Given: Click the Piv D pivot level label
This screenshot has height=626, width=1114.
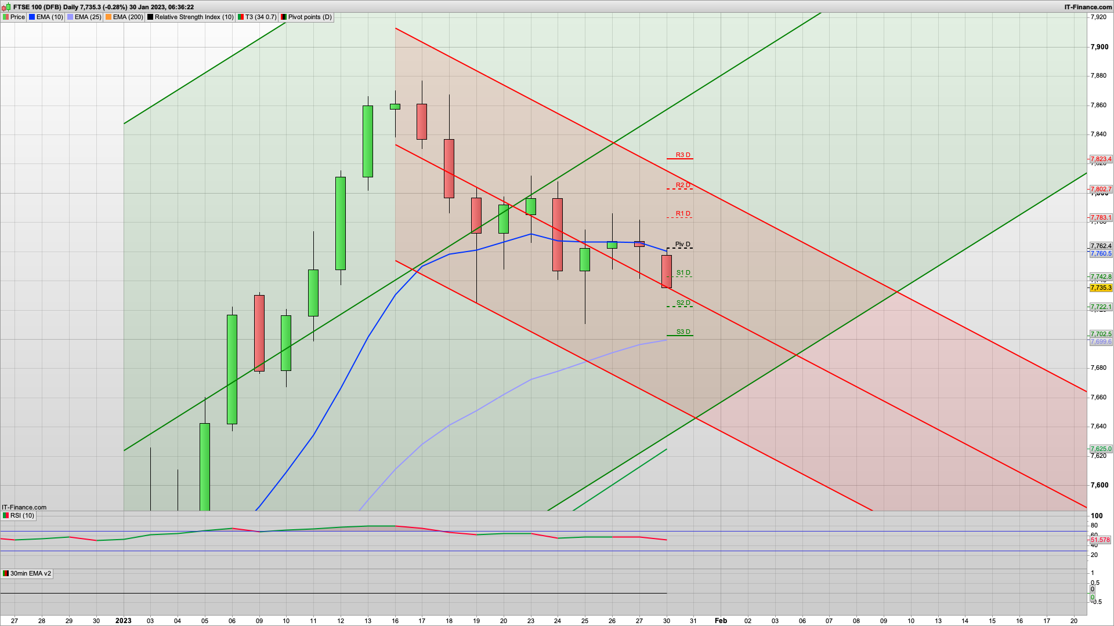Looking at the screenshot, I should [x=683, y=244].
